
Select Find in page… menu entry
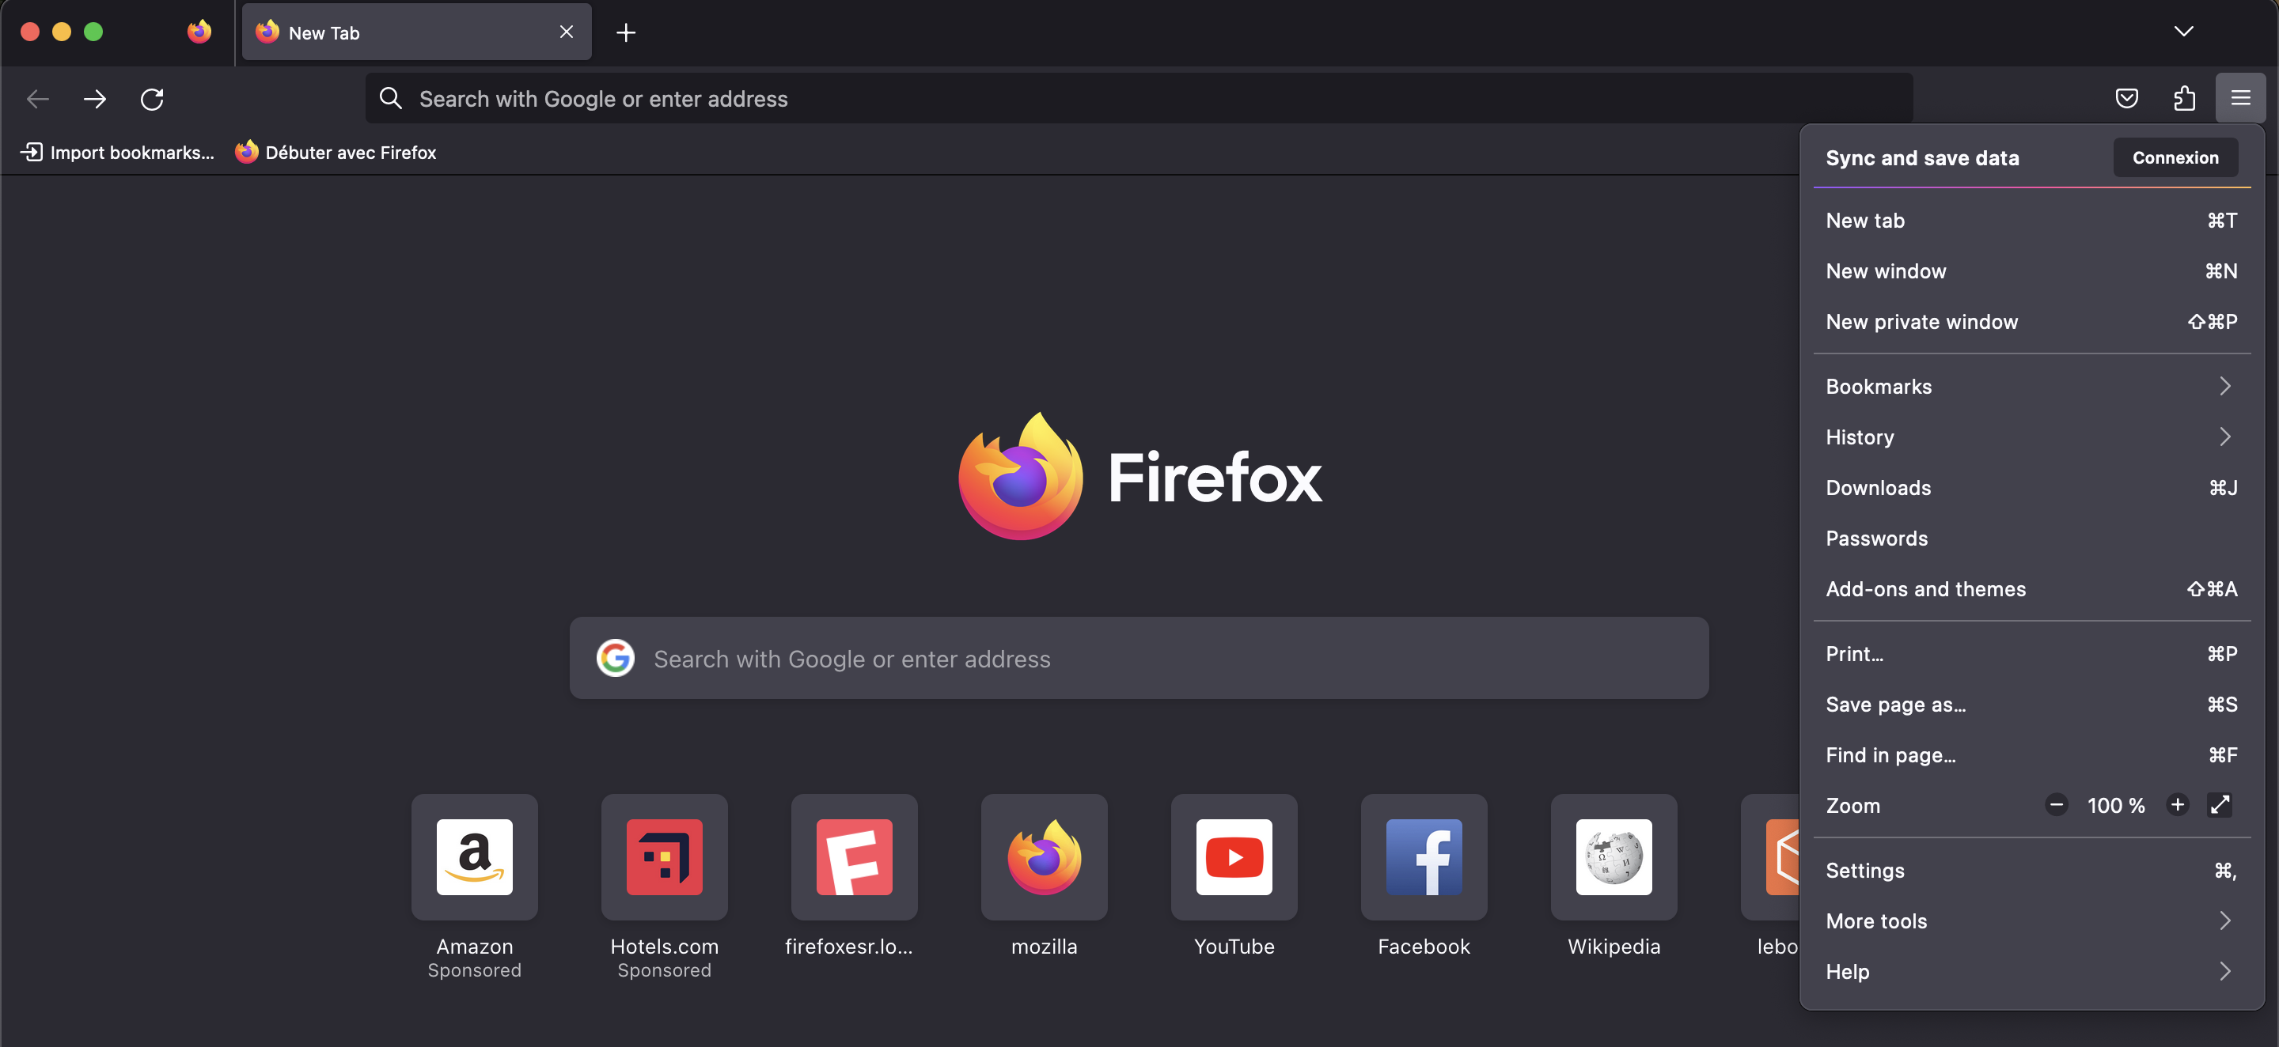coord(2031,754)
